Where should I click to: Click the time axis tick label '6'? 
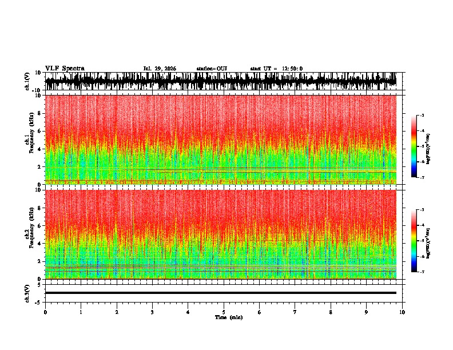point(260,312)
